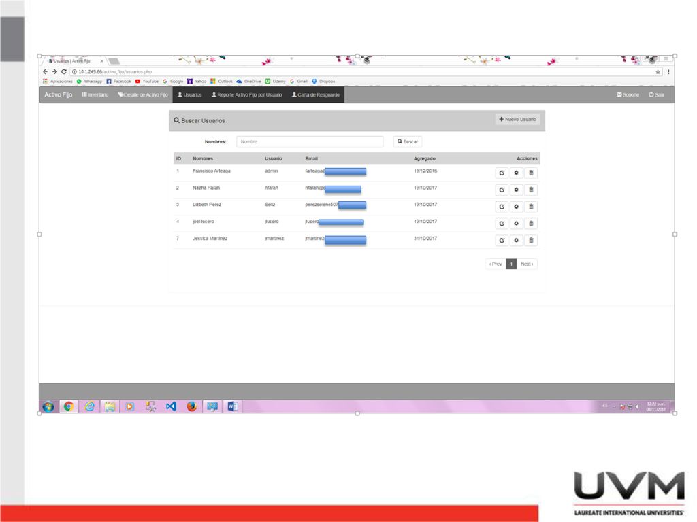Edit user Lizbeth Perez
Screen dimensions: 697x522
[502, 207]
